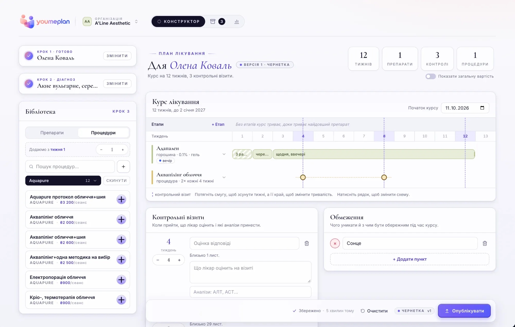Add Електропорація обличчя procedure
The height and width of the screenshot is (327, 515).
pyautogui.click(x=121, y=280)
